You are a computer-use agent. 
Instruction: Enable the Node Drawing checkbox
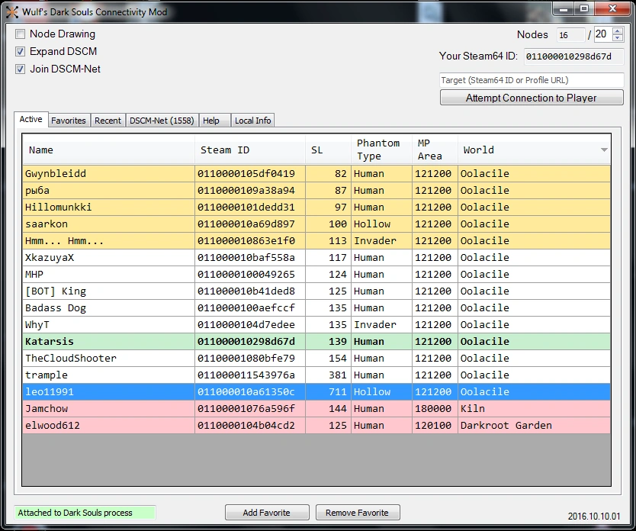(x=21, y=34)
